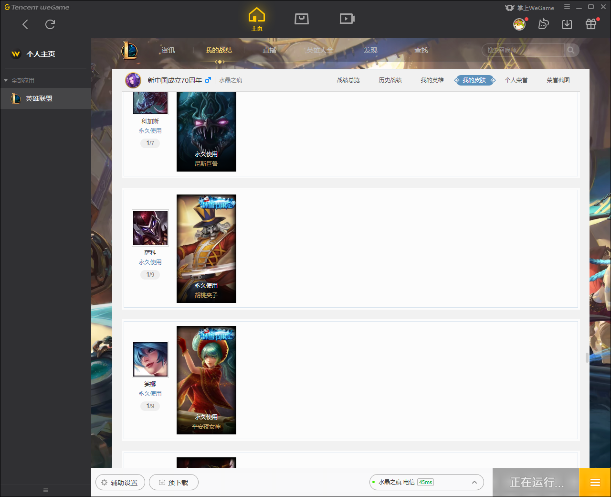The height and width of the screenshot is (497, 611).
Task: Open the 尼斯巨兽 skin card
Action: coord(206,131)
